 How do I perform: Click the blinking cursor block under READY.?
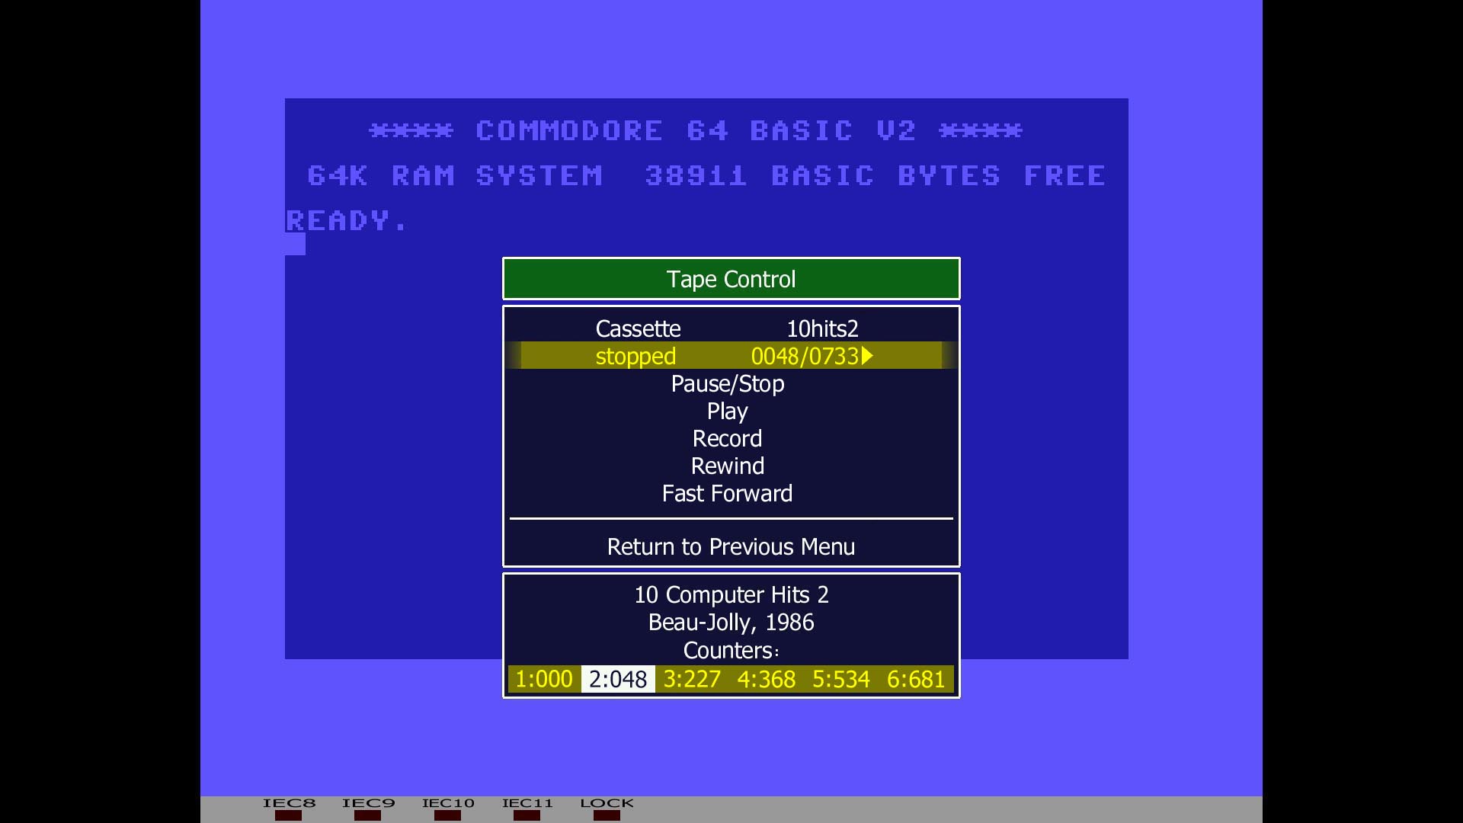[x=296, y=244]
